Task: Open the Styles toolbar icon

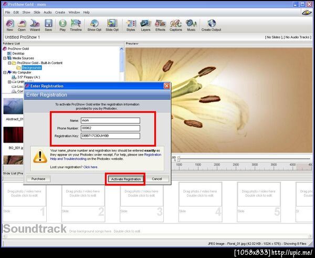Action: coord(131,25)
